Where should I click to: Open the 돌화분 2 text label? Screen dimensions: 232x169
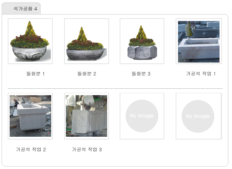pyautogui.click(x=87, y=74)
